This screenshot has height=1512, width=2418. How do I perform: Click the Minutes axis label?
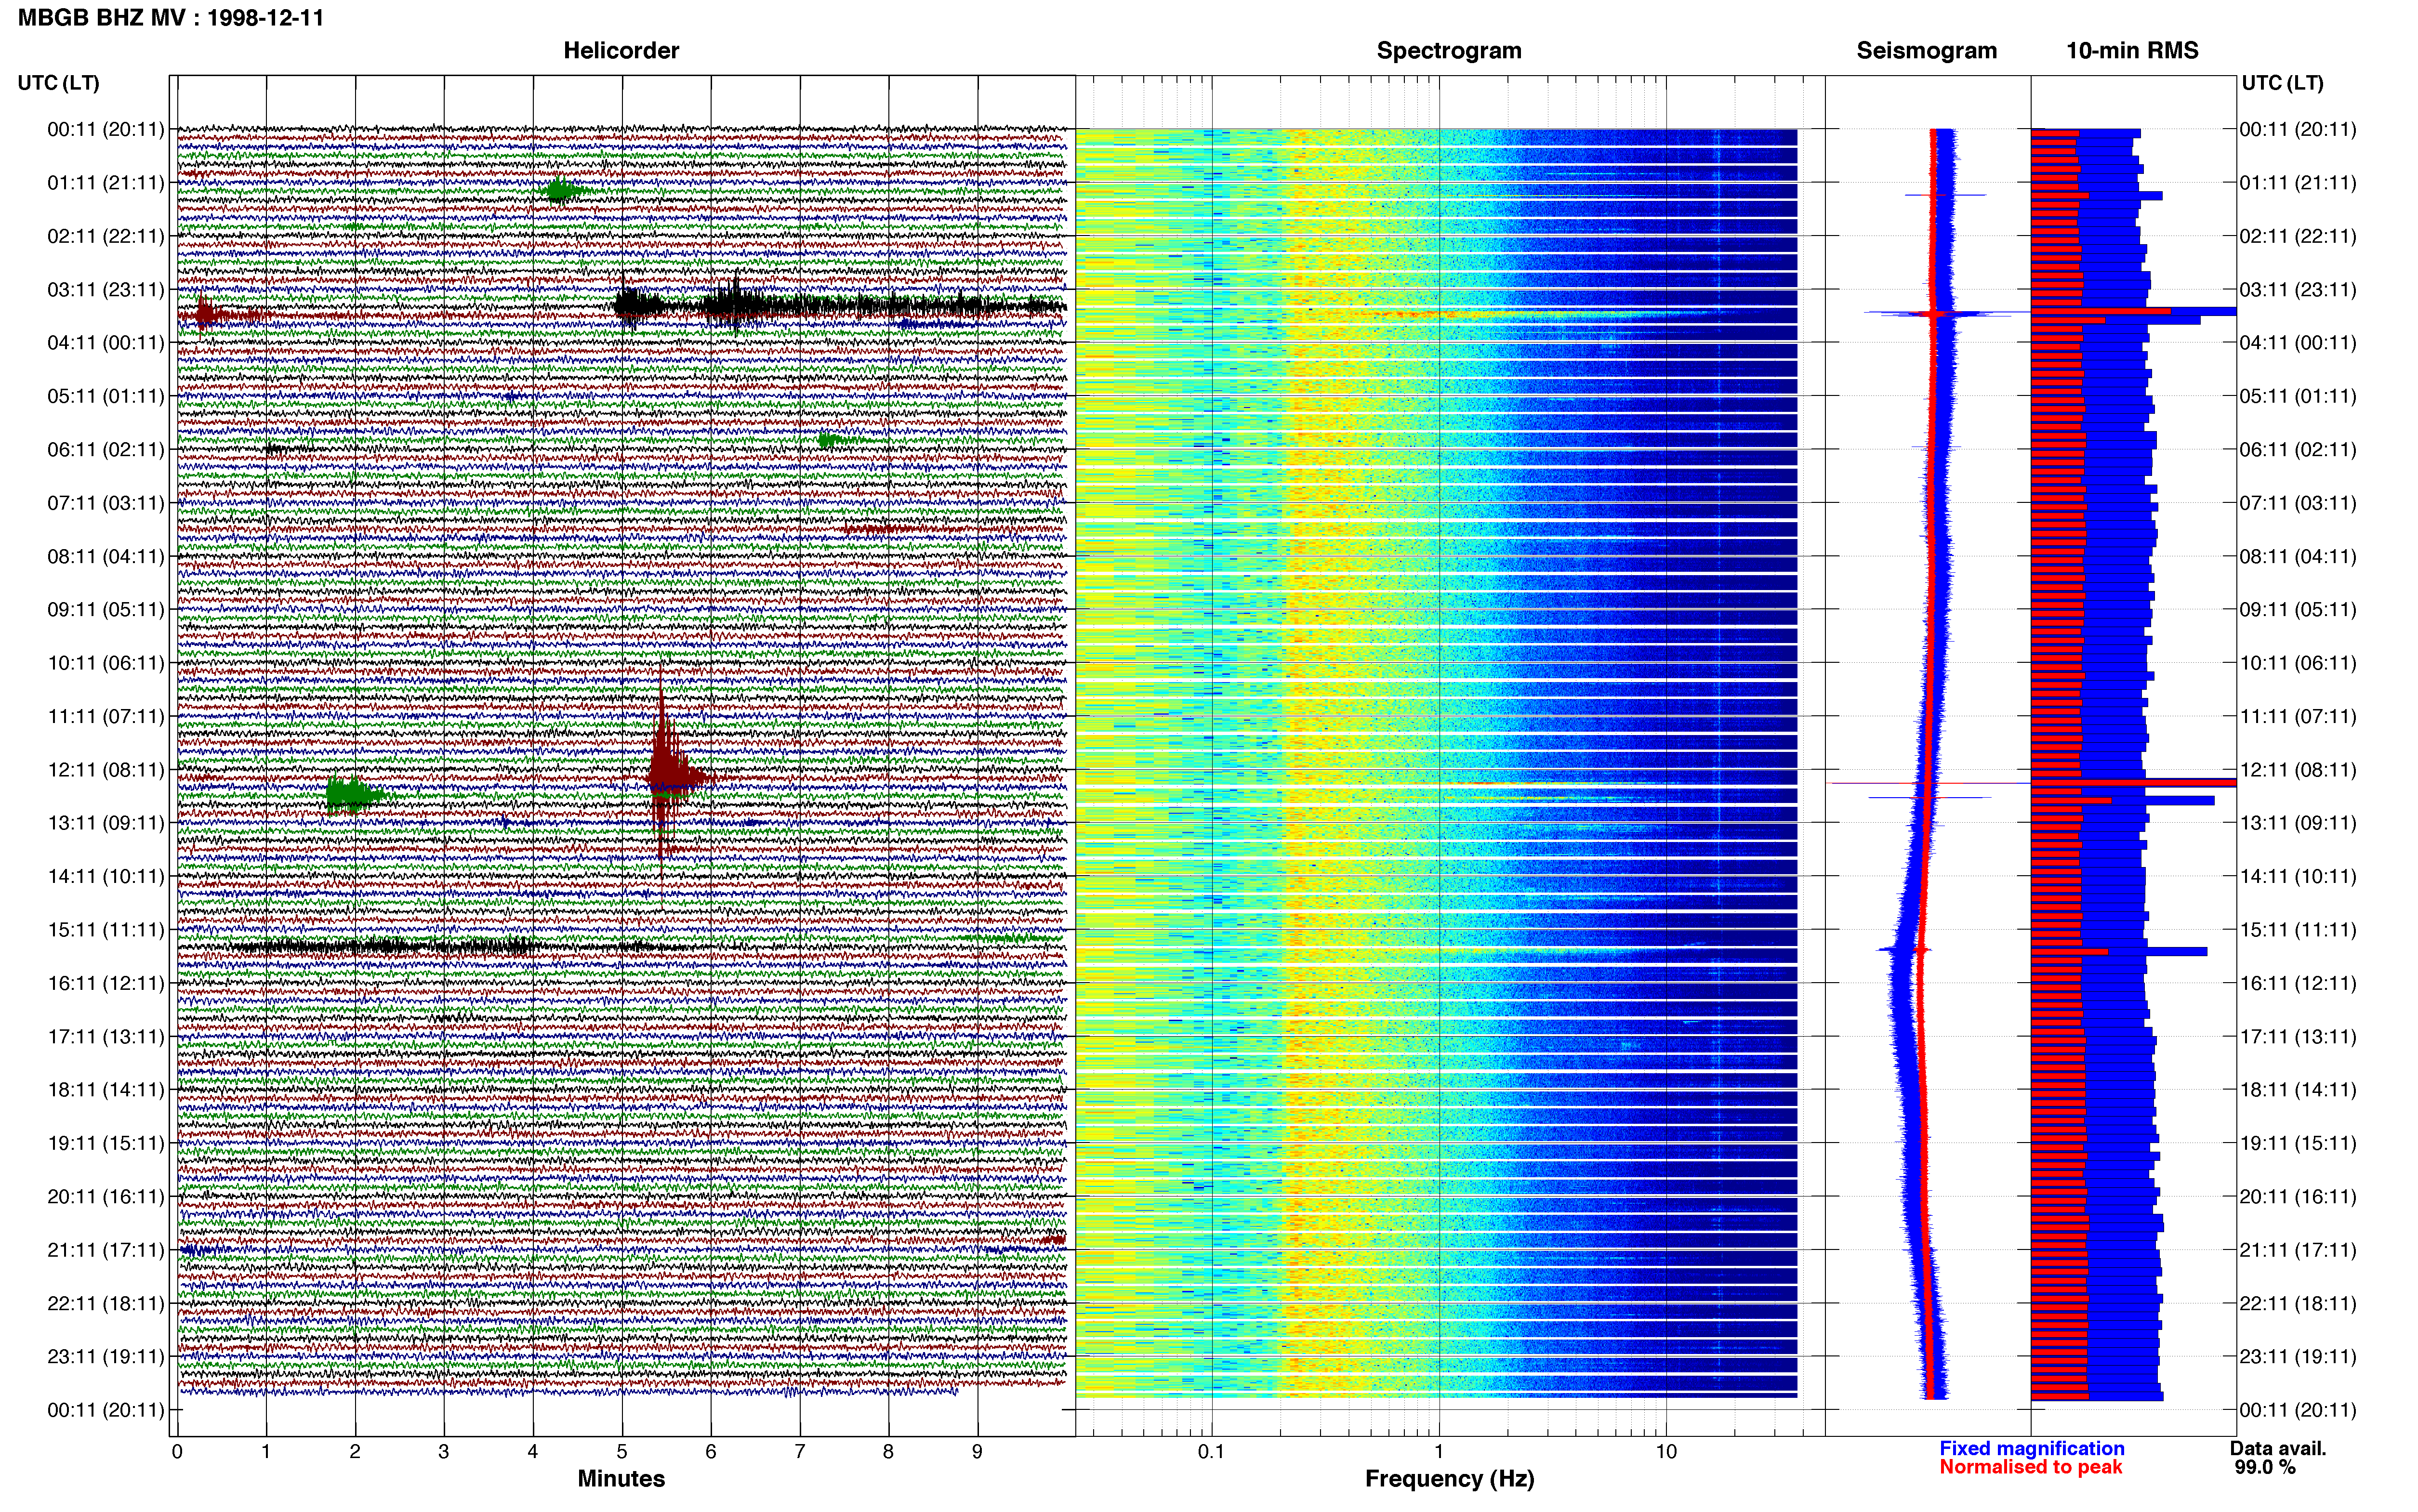621,1478
